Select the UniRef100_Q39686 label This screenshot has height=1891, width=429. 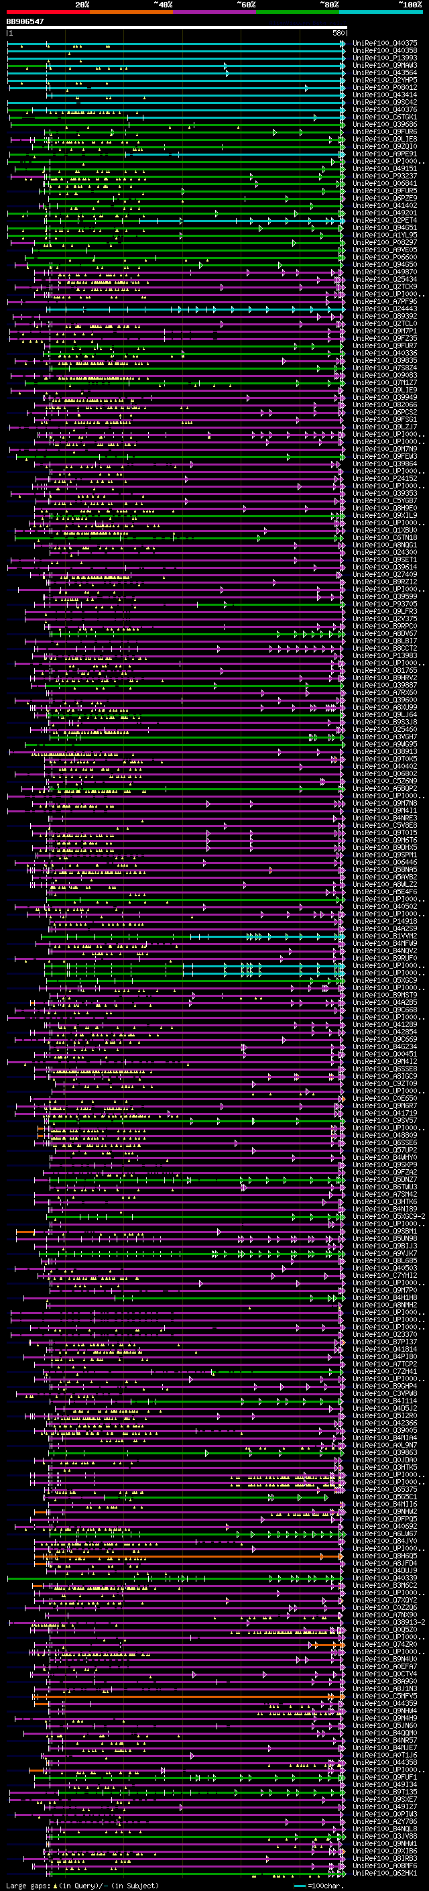coord(385,124)
